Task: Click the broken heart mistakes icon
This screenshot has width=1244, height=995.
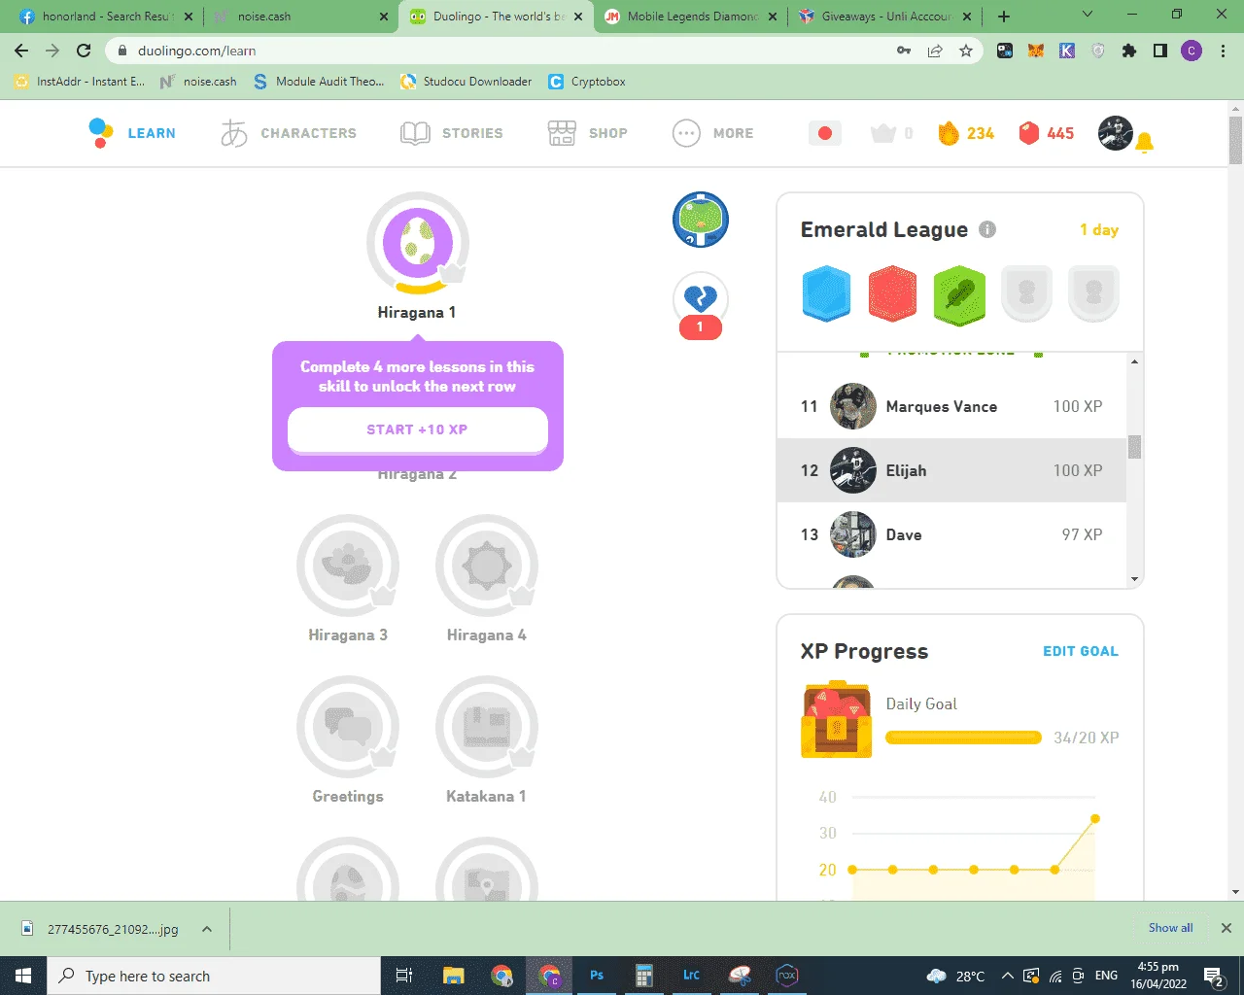Action: [x=701, y=300]
